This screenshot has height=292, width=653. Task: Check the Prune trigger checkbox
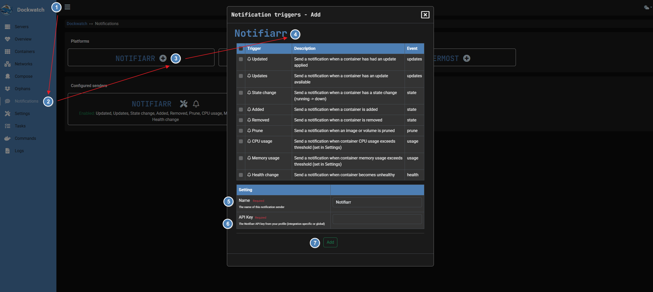click(241, 130)
